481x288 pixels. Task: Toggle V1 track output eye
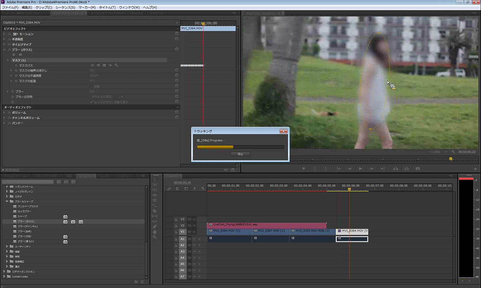[x=194, y=232]
